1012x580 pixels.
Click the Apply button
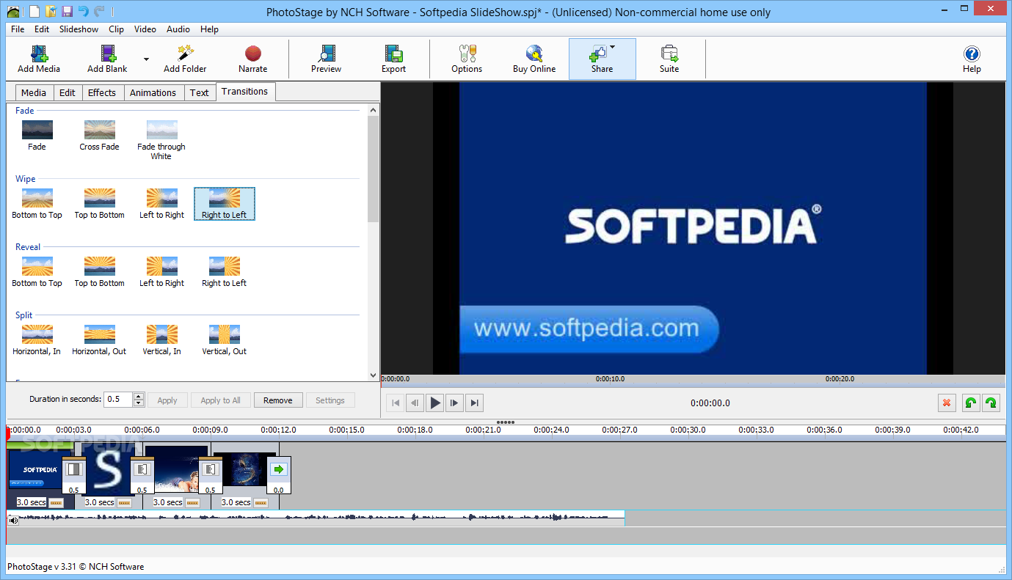click(167, 400)
